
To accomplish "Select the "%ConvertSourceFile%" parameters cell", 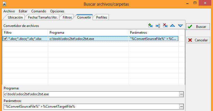I will pos(153,39).
